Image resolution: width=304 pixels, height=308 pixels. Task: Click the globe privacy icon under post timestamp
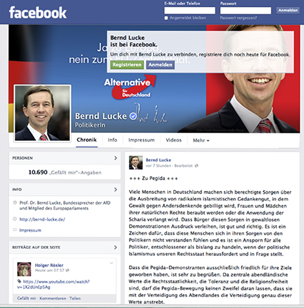[x=196, y=166]
